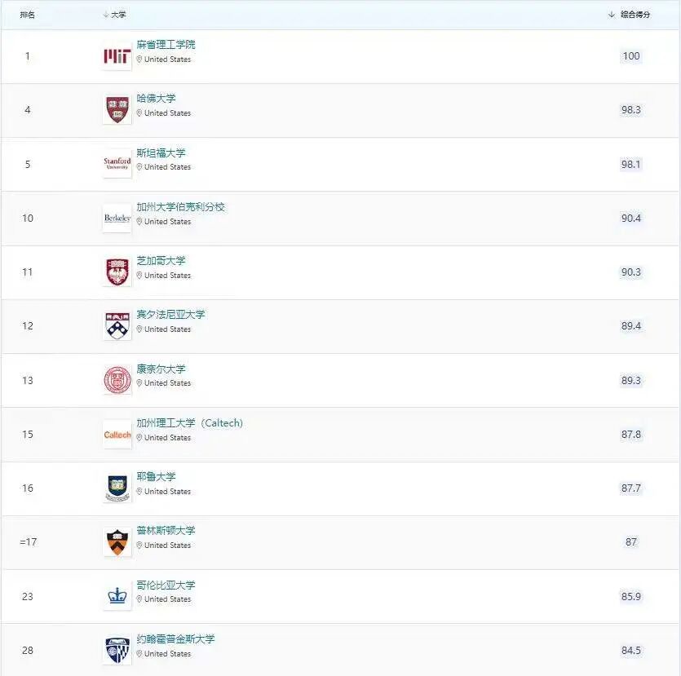681x676 pixels.
Task: Click the Harvard crest logo
Action: (x=117, y=110)
